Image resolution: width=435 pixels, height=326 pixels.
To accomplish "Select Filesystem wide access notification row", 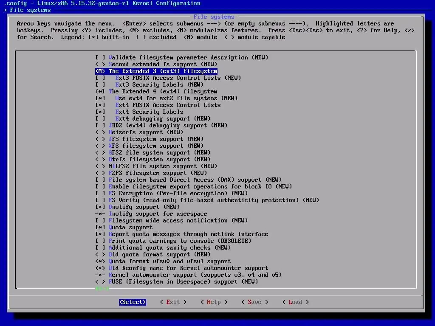I will click(172, 220).
